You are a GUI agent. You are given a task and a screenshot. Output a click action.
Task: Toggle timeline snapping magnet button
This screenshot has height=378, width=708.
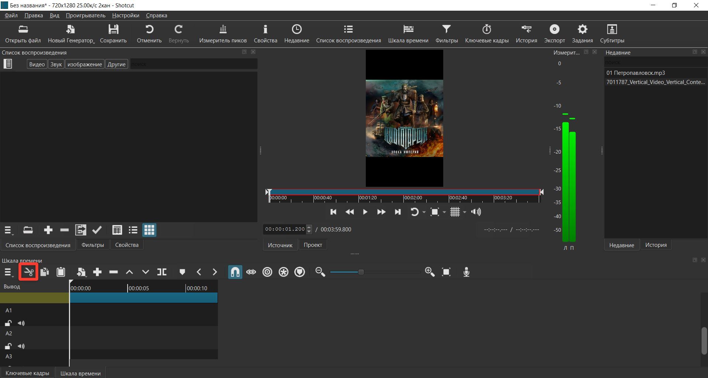point(235,272)
